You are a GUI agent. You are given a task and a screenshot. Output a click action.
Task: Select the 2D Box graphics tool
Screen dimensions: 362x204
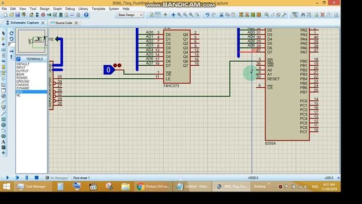3,120
